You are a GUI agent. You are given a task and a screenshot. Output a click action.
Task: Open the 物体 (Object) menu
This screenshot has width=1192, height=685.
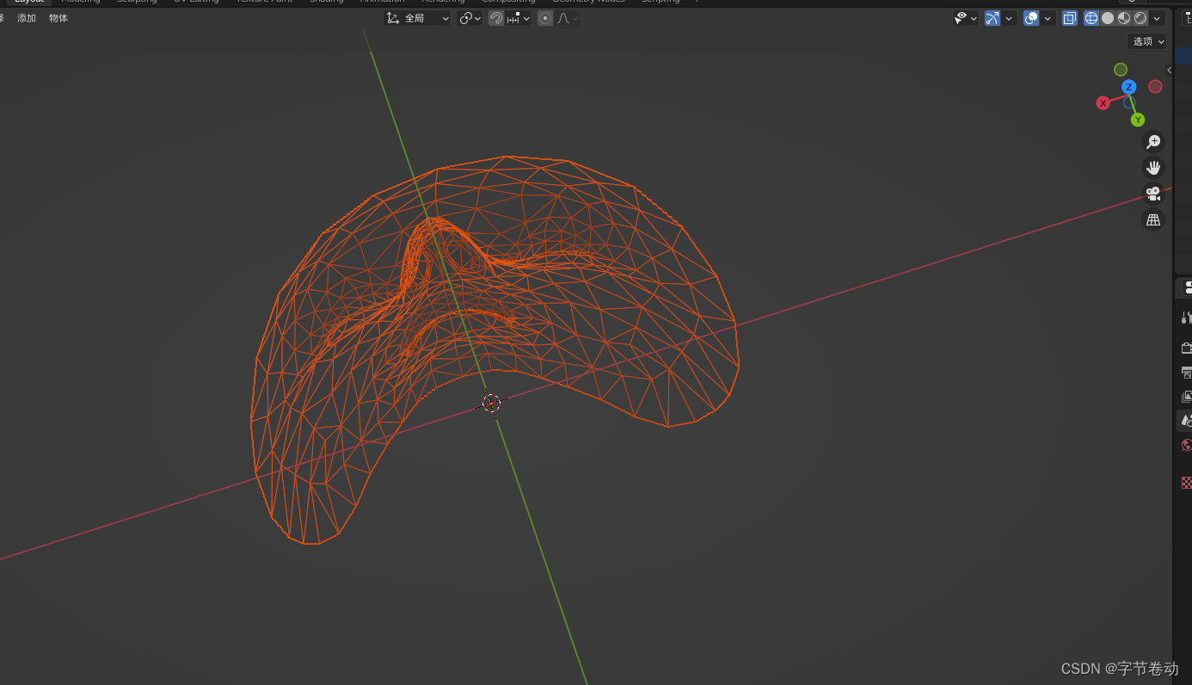pyautogui.click(x=58, y=18)
